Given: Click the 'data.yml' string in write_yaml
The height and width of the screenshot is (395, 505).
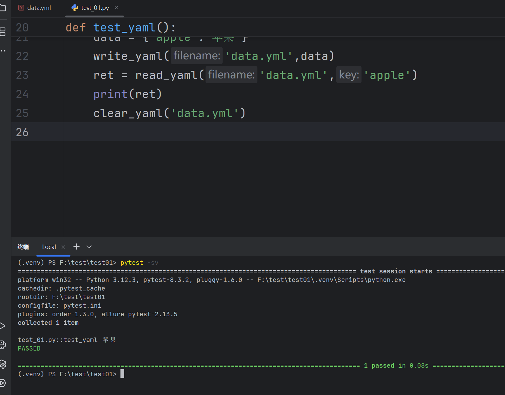Looking at the screenshot, I should [x=259, y=56].
